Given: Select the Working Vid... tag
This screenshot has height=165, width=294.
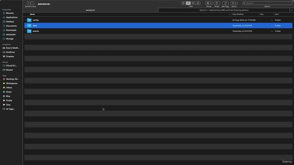Looking at the screenshot, I should tap(12, 79).
